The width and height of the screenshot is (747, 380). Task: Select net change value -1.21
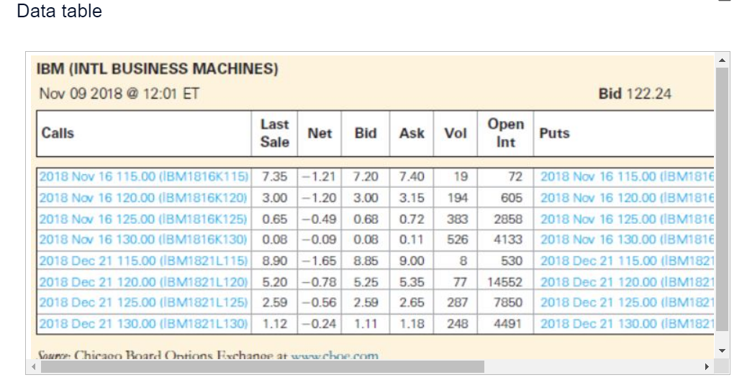coord(320,176)
